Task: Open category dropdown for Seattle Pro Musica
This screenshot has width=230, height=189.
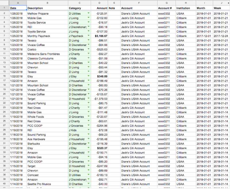Action: (88, 184)
